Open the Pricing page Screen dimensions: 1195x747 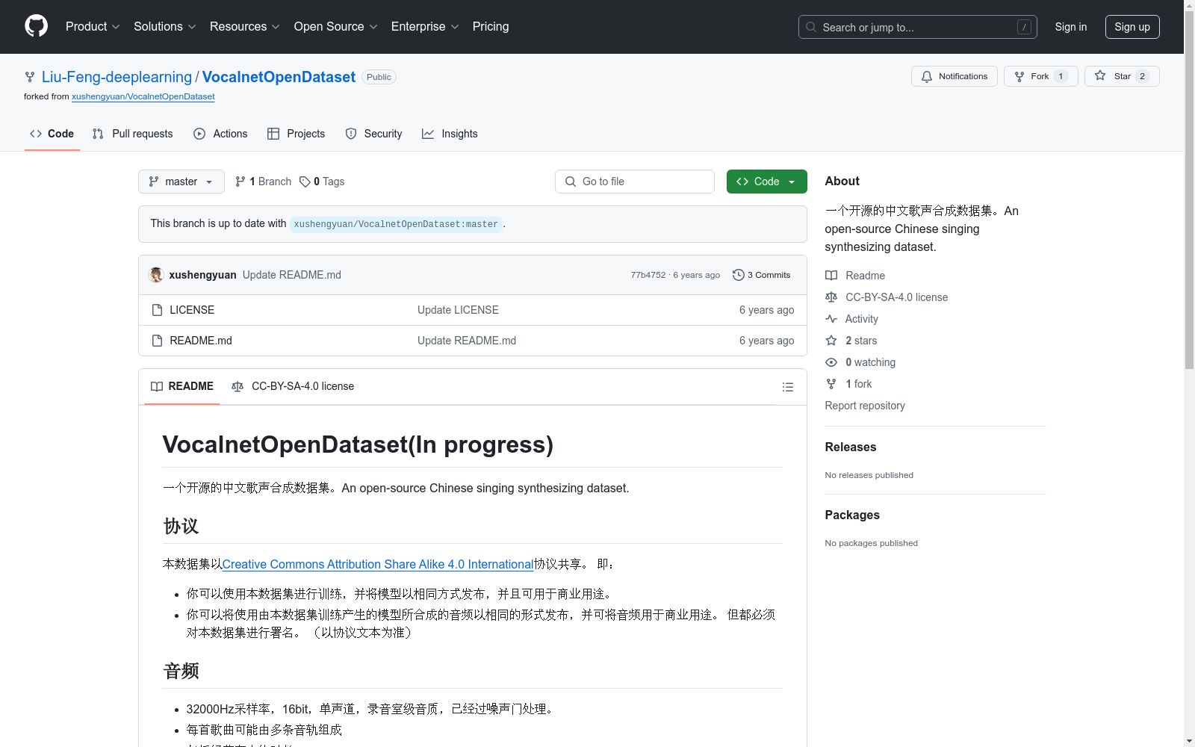coord(491,26)
